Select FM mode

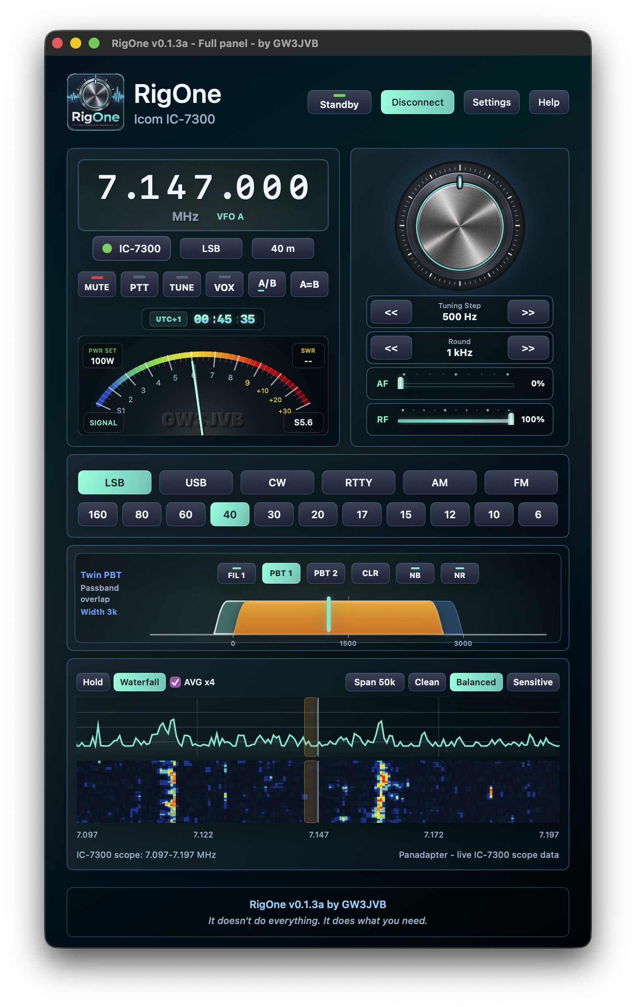tap(521, 483)
